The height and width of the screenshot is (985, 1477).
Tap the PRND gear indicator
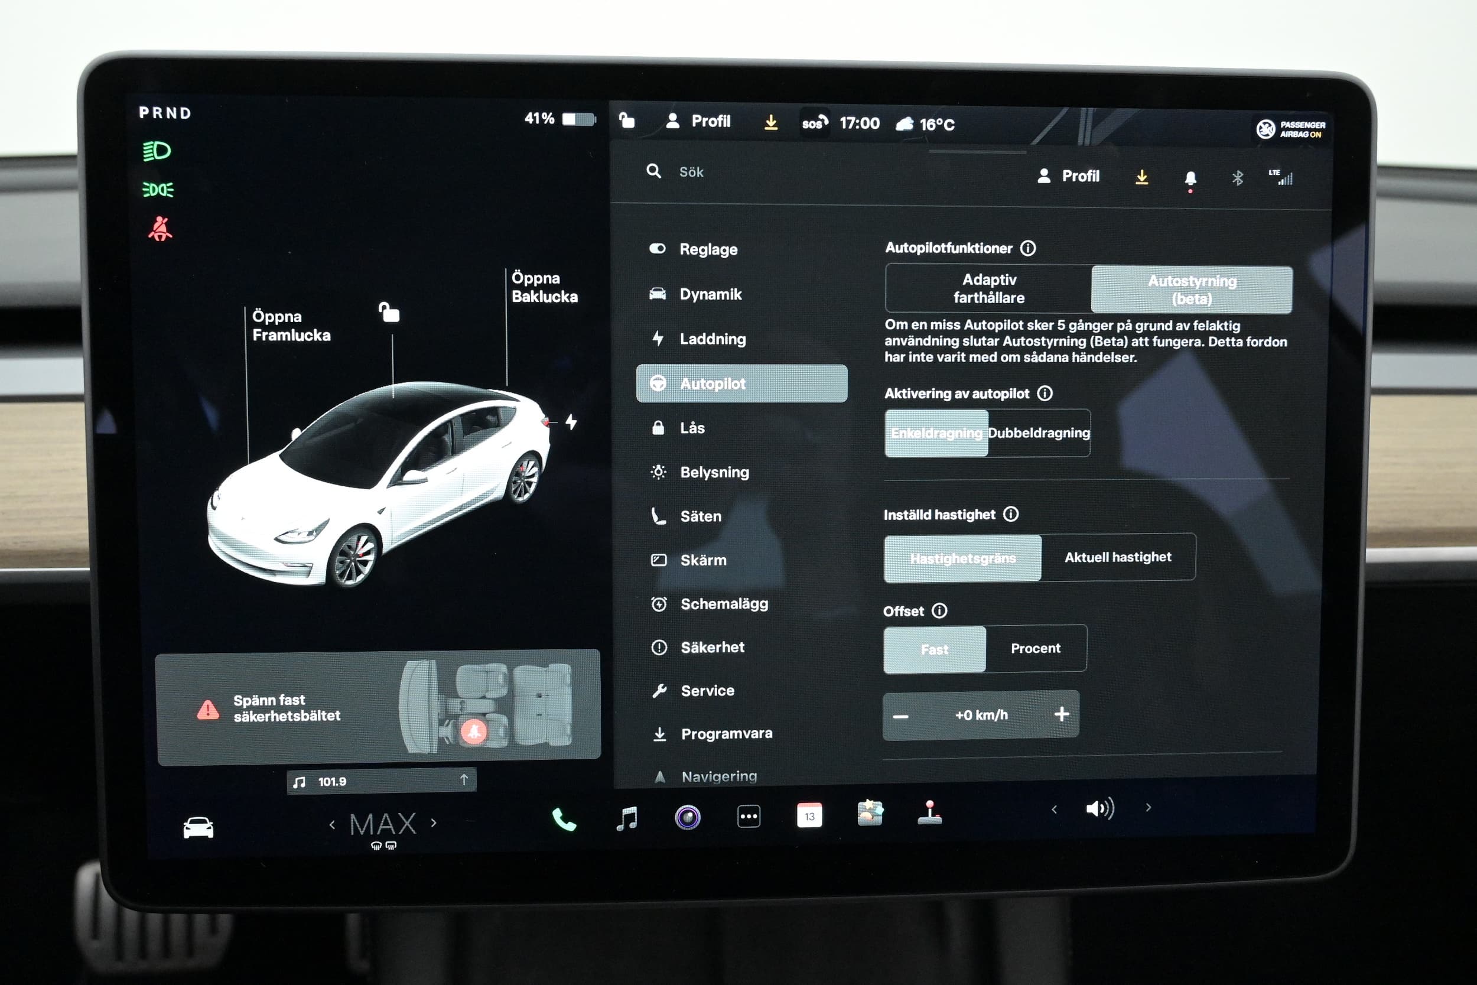coord(165,113)
